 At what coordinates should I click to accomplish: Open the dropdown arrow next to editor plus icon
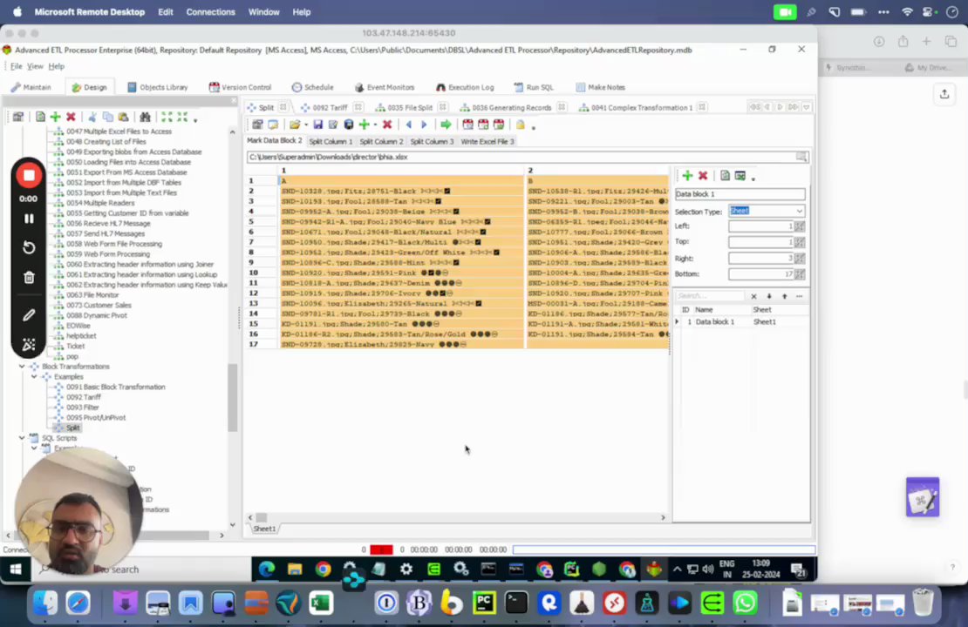pos(375,125)
